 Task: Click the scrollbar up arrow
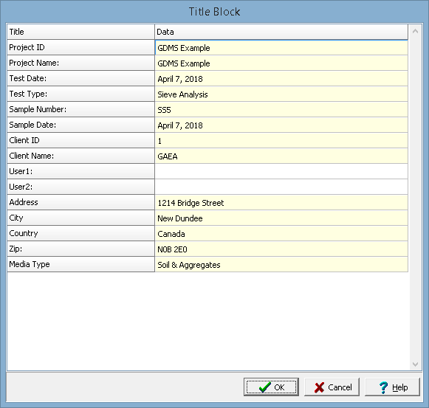tap(415, 31)
